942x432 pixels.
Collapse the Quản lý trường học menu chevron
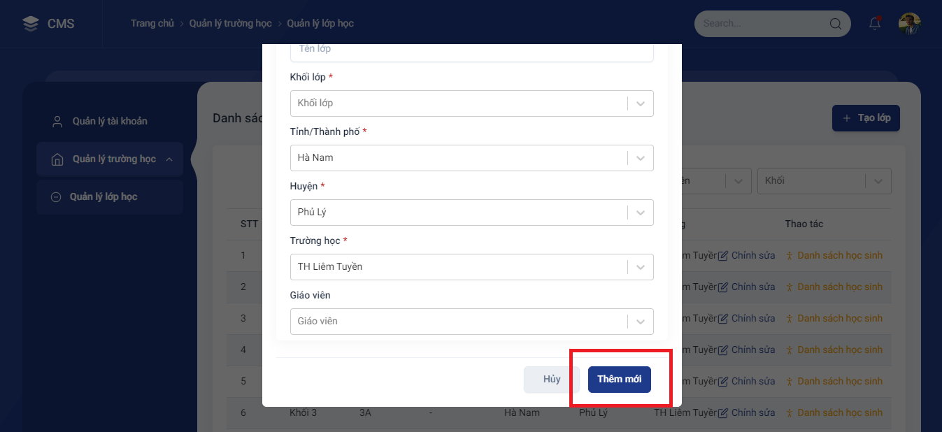(169, 159)
